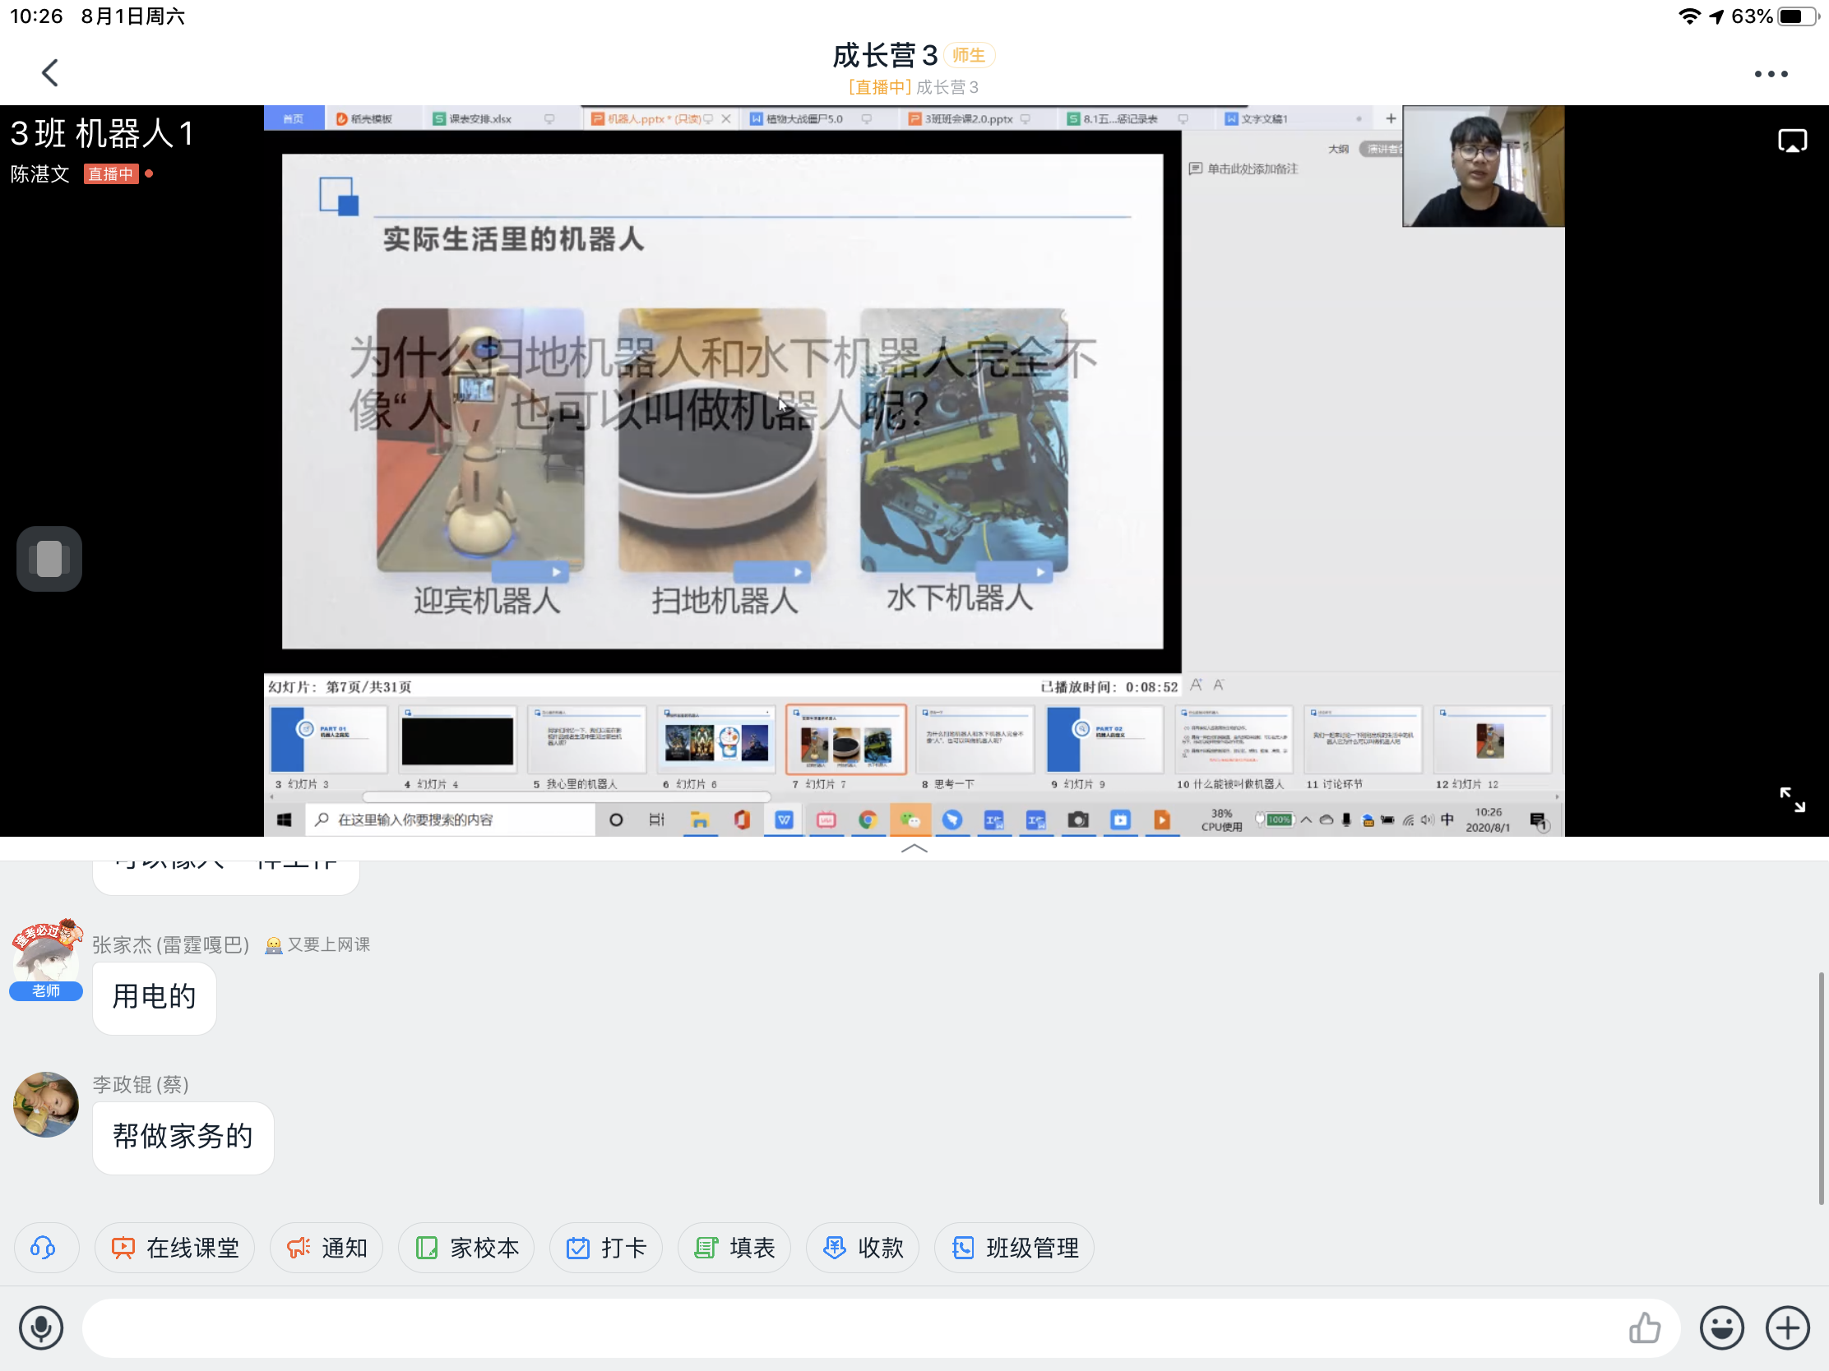Click the Windows Start button in the shared screen

285,819
